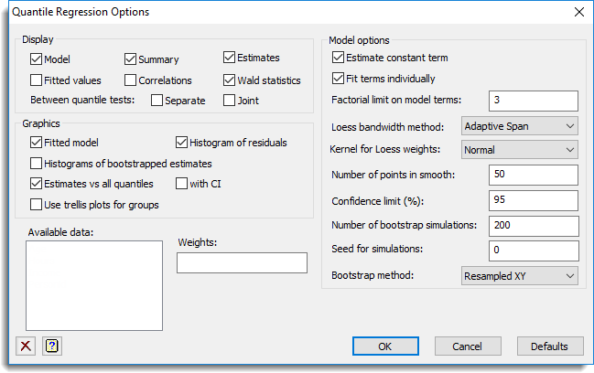Viewport: 594px width, 373px height.
Task: Enable the Correlations display option
Action: [131, 80]
